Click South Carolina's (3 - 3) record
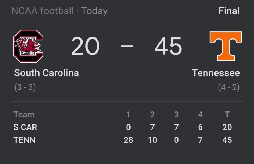This screenshot has height=164, width=254. click(x=25, y=87)
